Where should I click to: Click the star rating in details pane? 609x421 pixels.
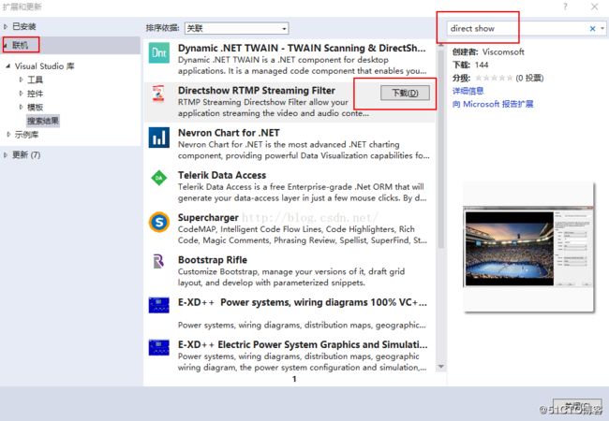point(494,78)
